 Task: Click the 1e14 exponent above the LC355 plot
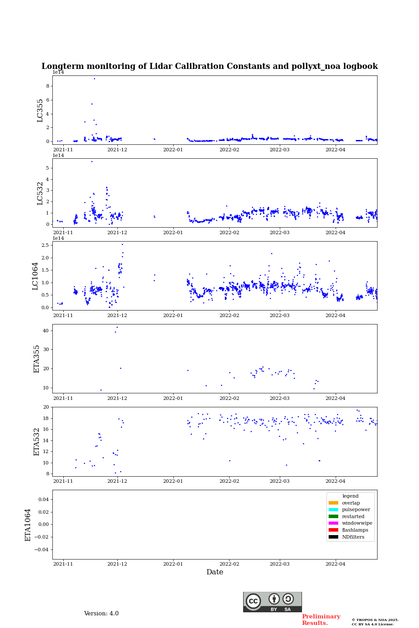pyautogui.click(x=58, y=72)
